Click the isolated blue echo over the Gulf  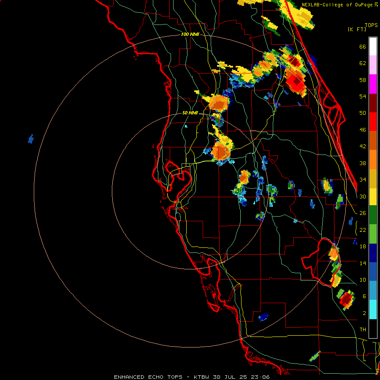tap(31, 139)
